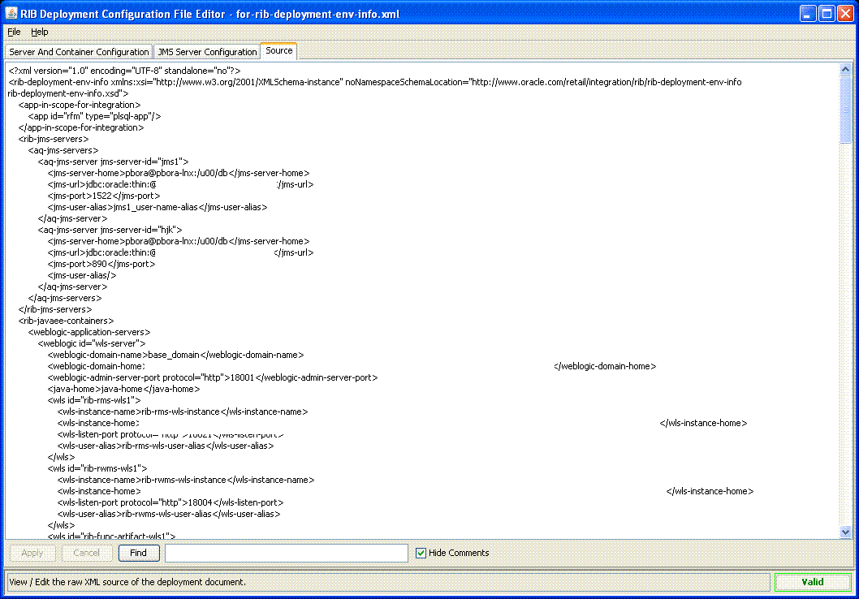Click the weblogic-admin-server-port 18001 line
The width and height of the screenshot is (859, 599).
pos(213,377)
